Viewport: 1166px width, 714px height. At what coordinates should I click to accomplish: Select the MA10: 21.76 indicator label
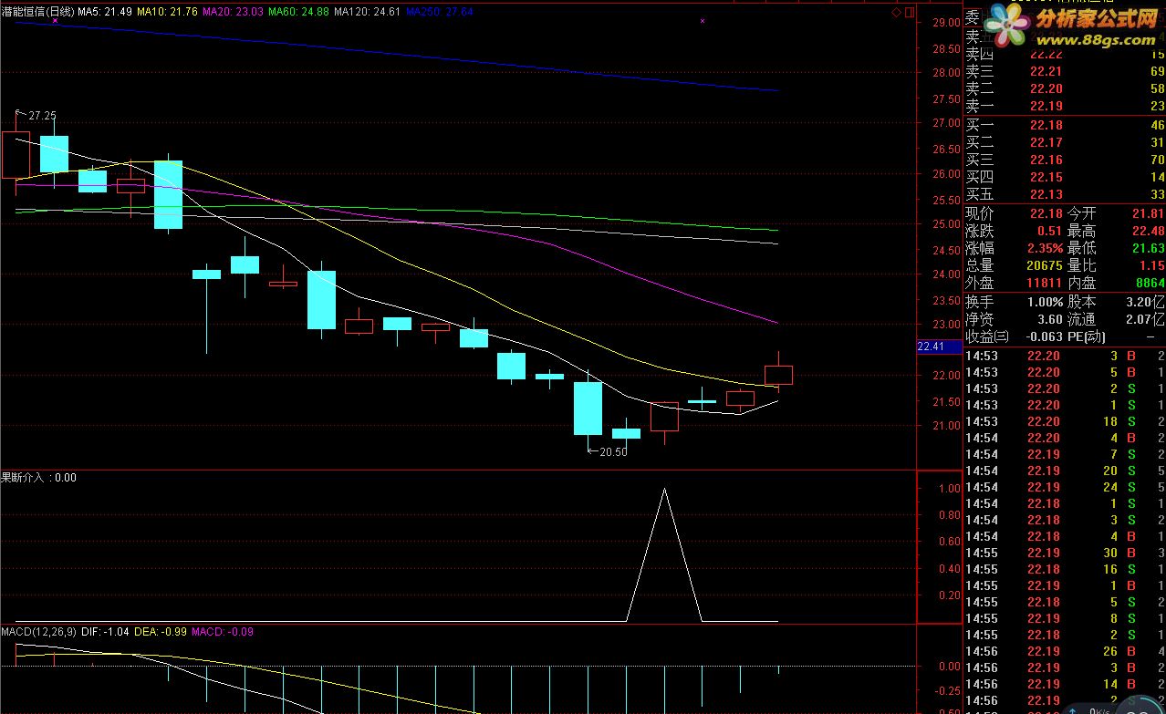pos(169,11)
